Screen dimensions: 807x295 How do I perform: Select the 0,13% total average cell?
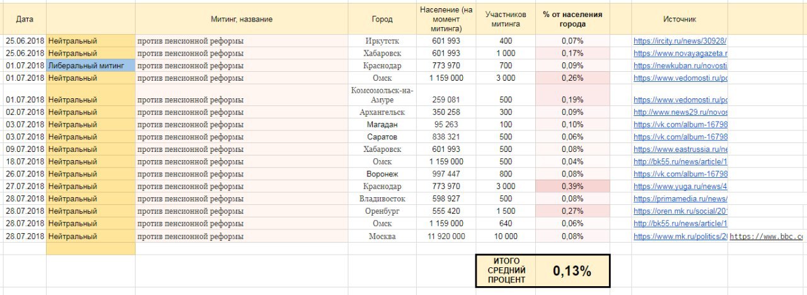coord(572,271)
